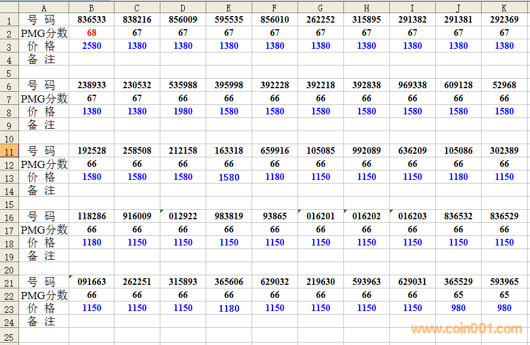Click the cell with price 2580
This screenshot has height=345, width=530.
[x=91, y=46]
